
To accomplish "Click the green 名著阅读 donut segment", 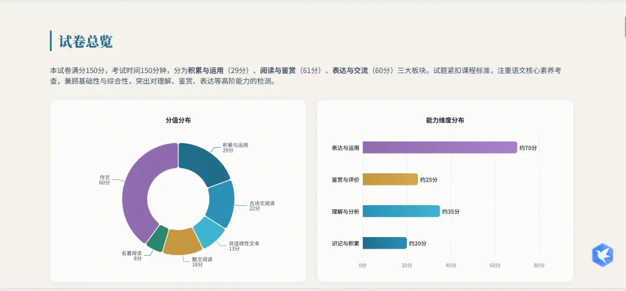I will click(157, 239).
